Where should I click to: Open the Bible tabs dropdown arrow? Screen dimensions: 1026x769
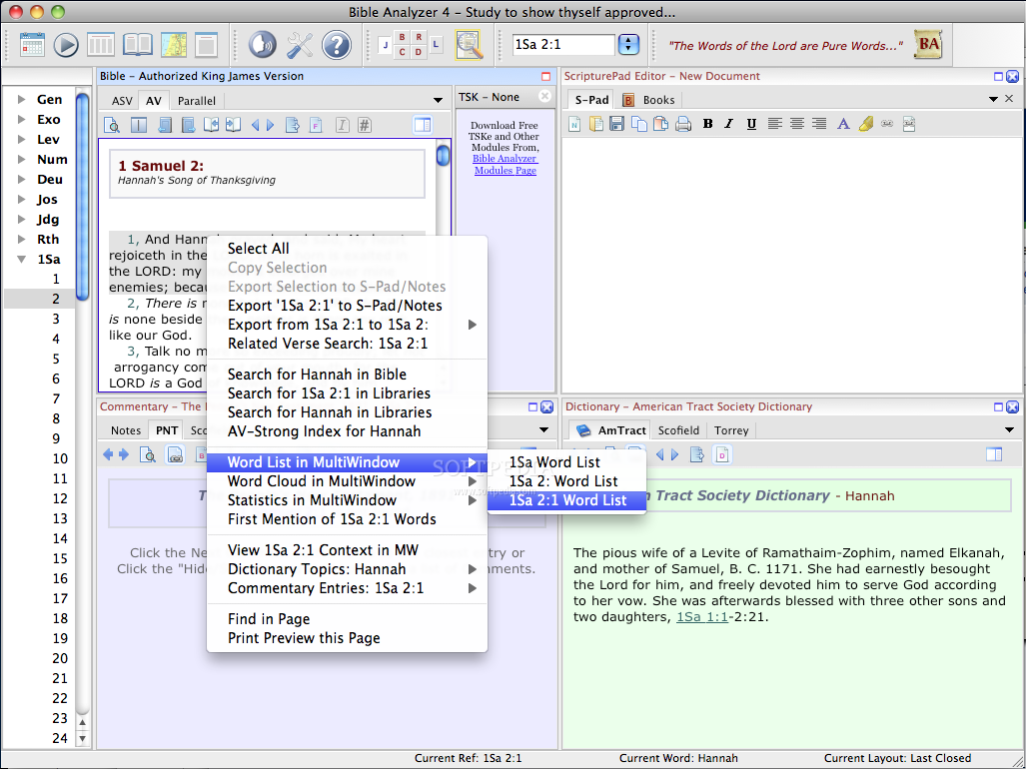tap(438, 101)
